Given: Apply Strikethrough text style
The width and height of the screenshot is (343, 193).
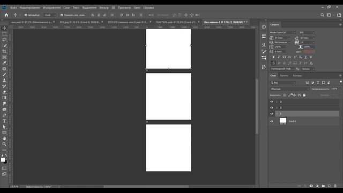Looking at the screenshot, I should [x=311, y=57].
